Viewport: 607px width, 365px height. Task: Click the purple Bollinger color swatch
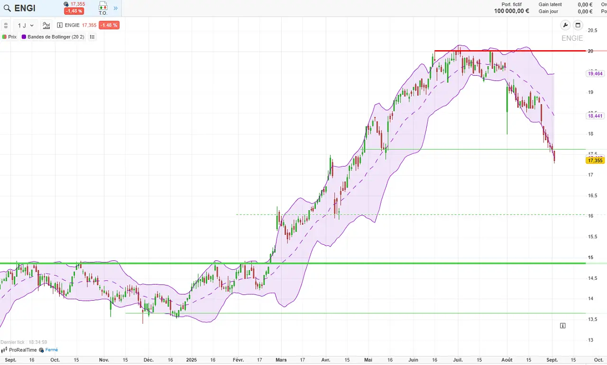click(x=24, y=37)
